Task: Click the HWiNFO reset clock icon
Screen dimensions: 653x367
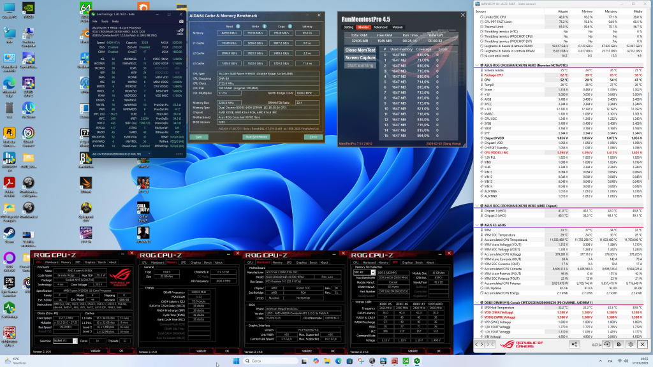Action: pos(607,344)
